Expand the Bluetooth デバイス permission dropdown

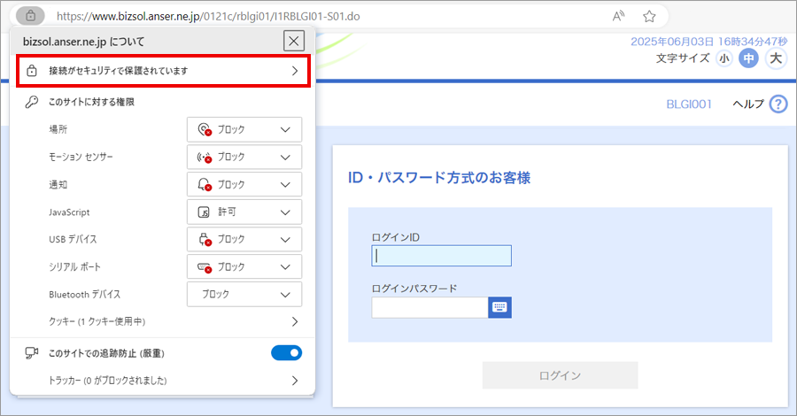[x=244, y=294]
